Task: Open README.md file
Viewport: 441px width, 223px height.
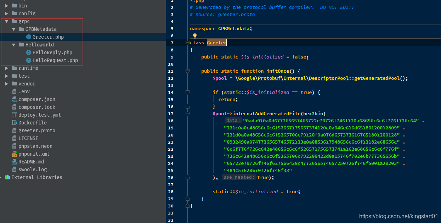Action: click(x=31, y=162)
